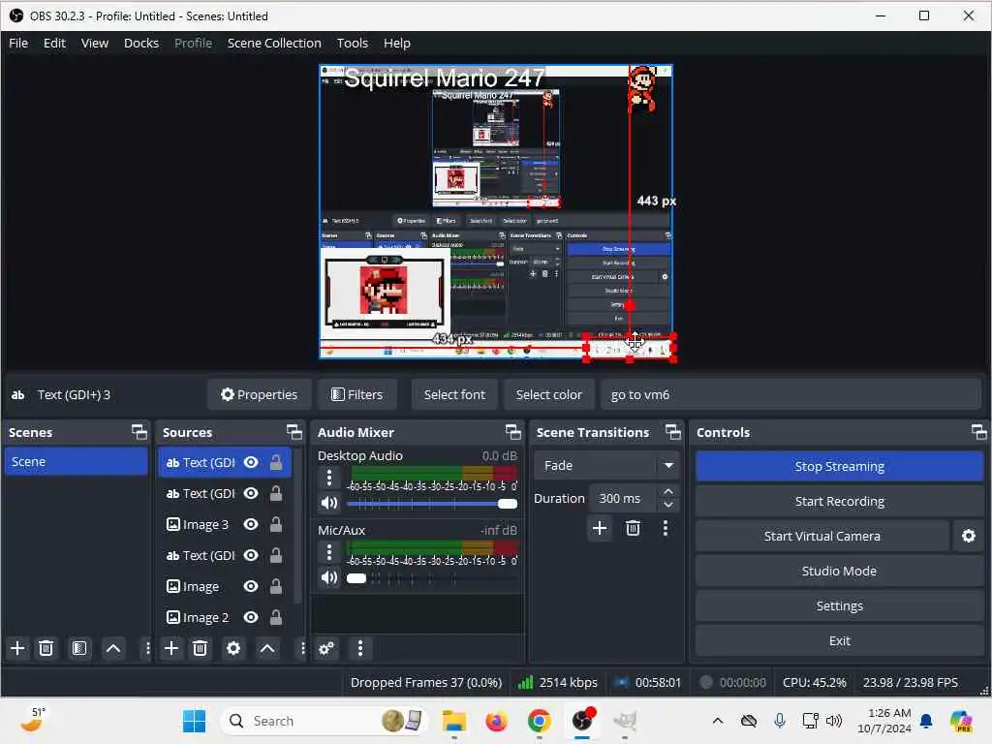Pop out the Scene Transitions dock

(x=673, y=432)
